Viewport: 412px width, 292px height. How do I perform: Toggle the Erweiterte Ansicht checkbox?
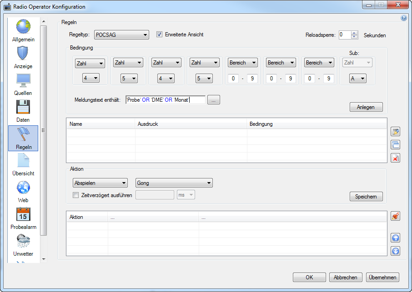click(x=159, y=35)
